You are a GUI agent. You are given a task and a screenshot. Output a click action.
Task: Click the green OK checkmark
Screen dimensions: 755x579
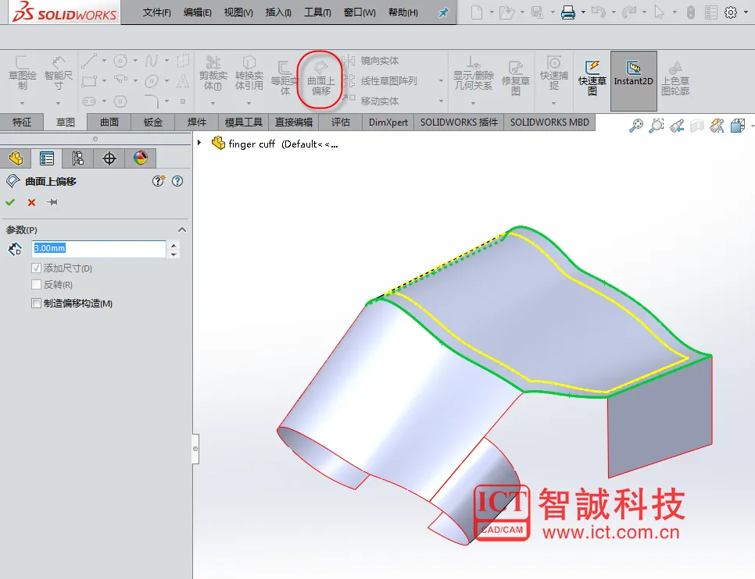(10, 202)
